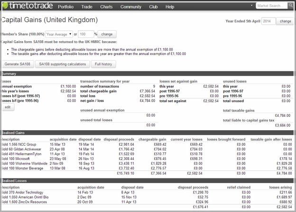296x212 pixels.
Task: Open the Community menu
Action: tap(131, 7)
